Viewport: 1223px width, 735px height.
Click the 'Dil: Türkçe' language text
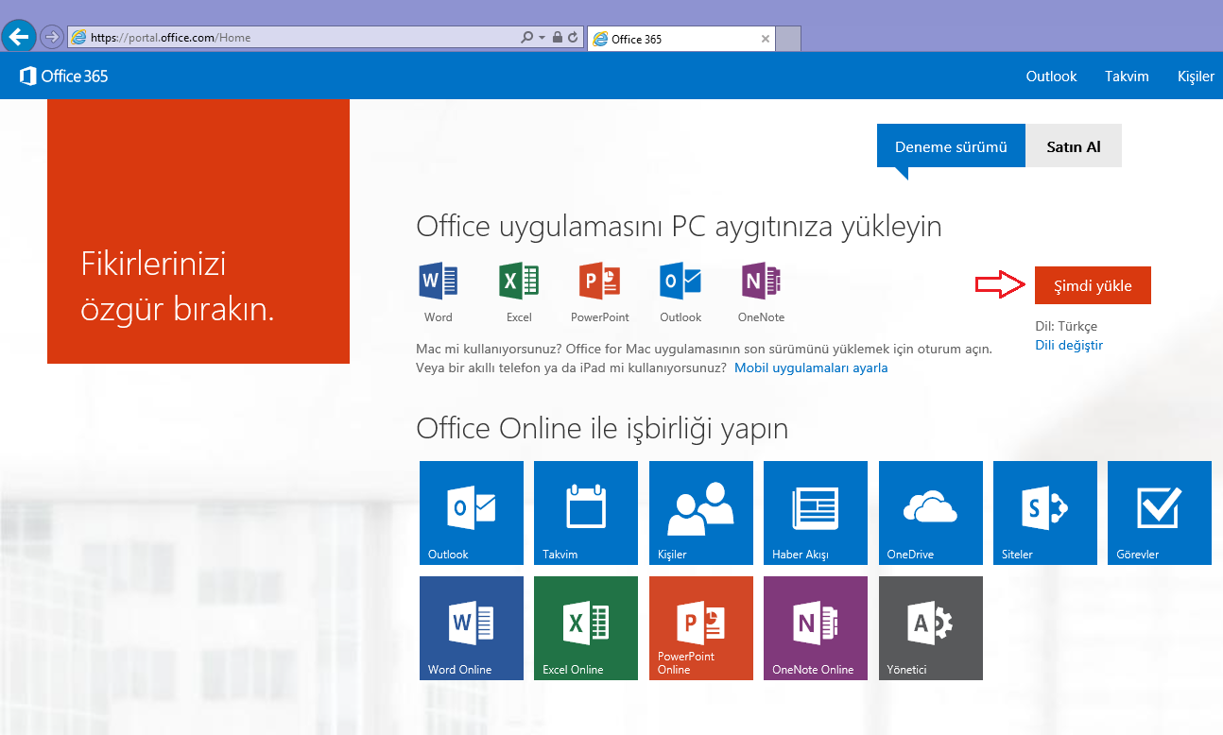click(x=1066, y=326)
